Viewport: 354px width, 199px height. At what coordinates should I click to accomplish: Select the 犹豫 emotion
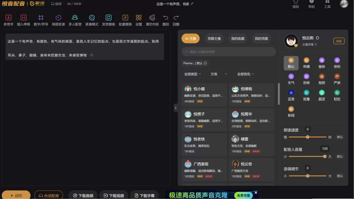tap(306, 95)
